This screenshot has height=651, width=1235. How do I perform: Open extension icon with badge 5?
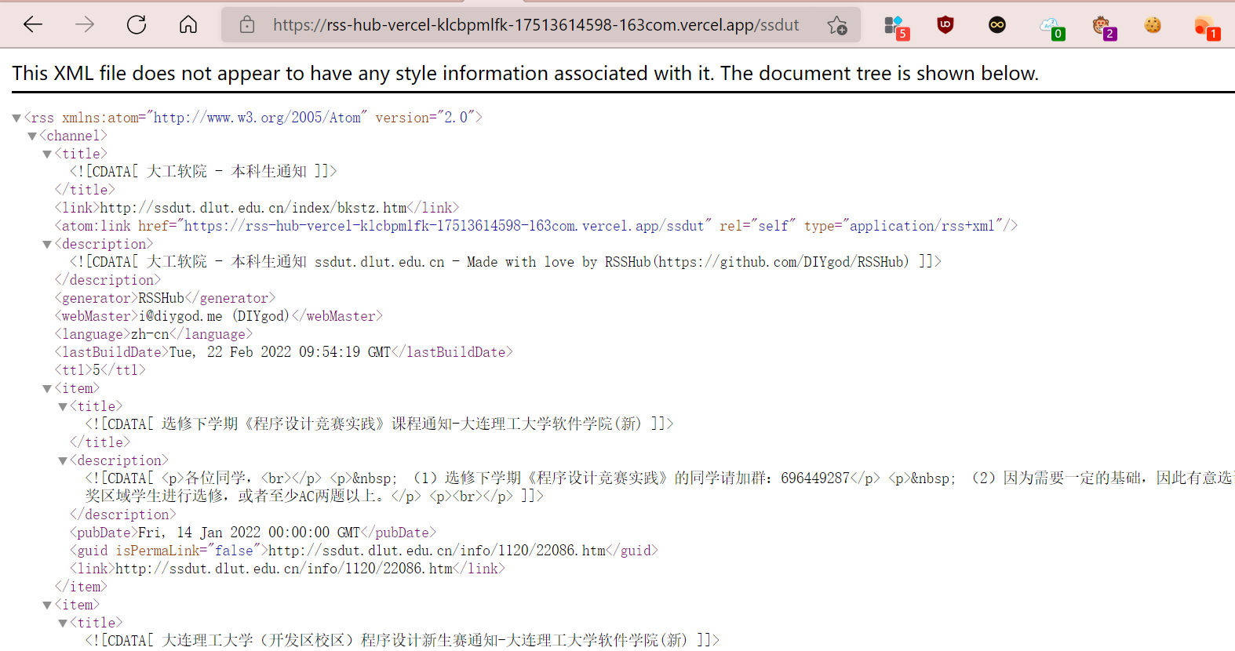point(895,27)
